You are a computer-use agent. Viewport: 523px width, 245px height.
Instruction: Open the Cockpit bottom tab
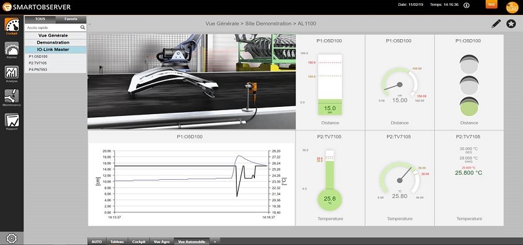[x=139, y=242]
